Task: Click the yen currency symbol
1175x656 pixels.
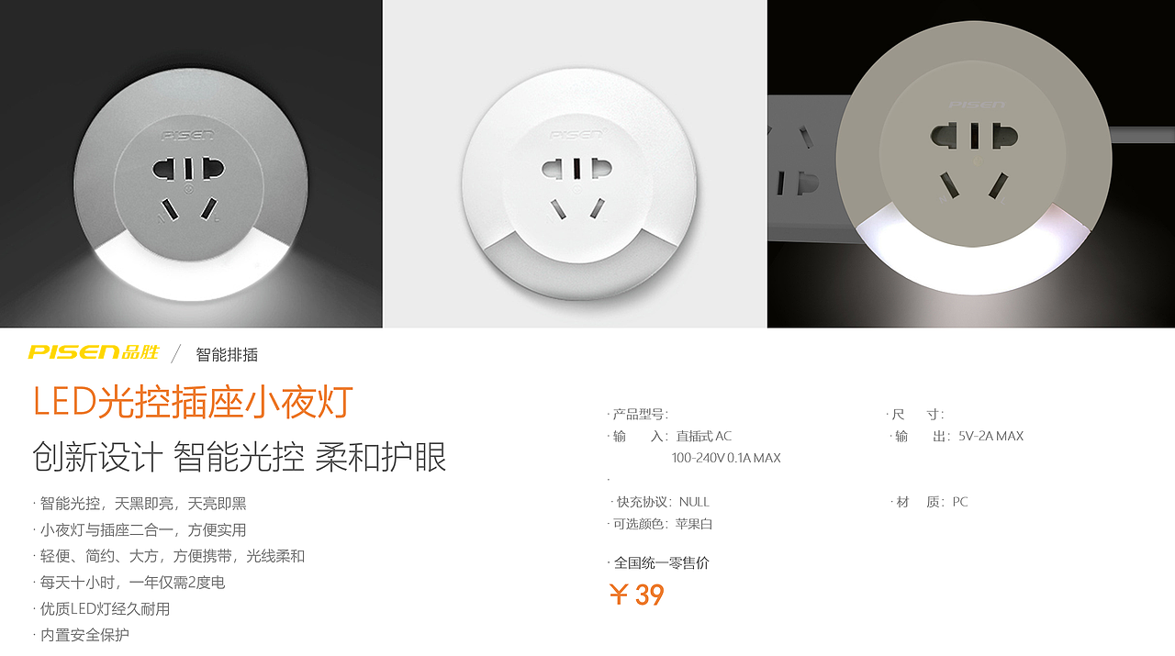Action: (x=620, y=595)
